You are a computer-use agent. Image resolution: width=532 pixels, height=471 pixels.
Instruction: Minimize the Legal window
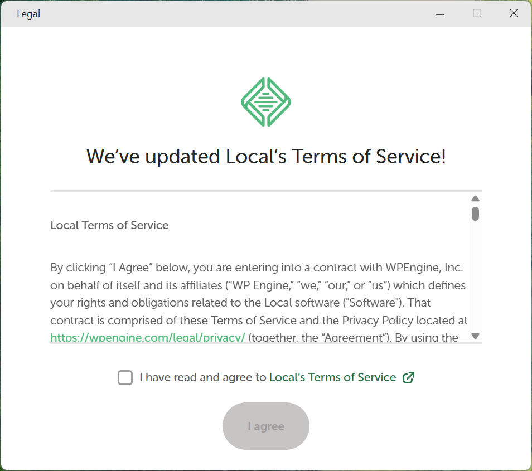click(x=441, y=13)
